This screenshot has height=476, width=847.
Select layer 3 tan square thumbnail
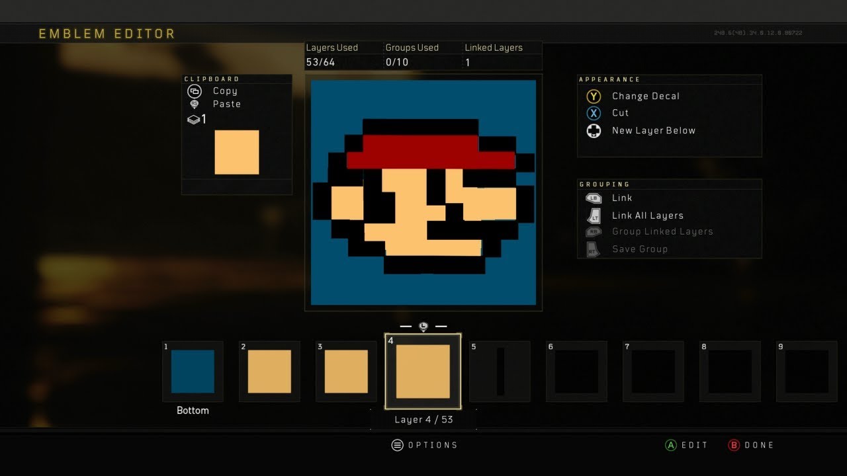(346, 372)
